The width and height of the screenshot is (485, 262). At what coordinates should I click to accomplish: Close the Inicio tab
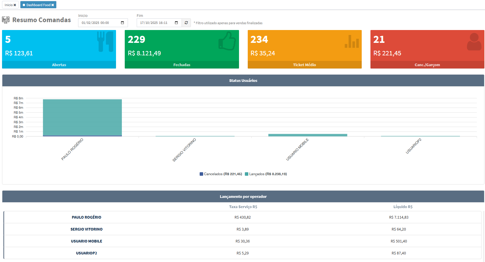[15, 5]
